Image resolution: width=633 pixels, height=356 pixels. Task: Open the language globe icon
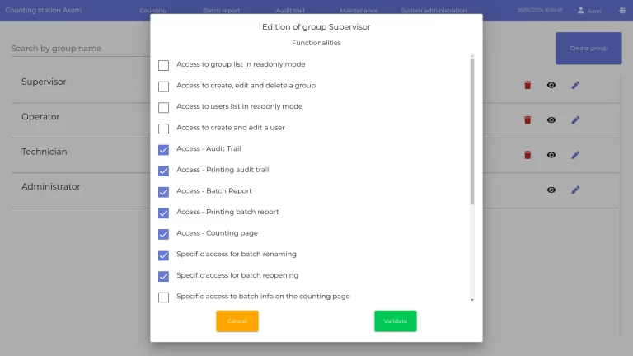point(622,11)
